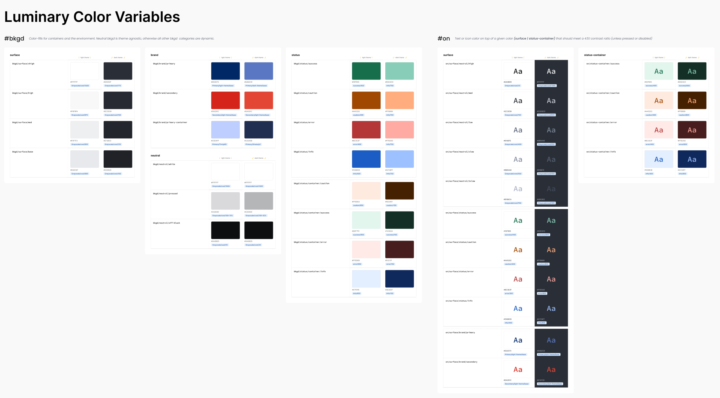
Task: Click the "Primary/Tint/p65" token tag
Action: (220, 144)
